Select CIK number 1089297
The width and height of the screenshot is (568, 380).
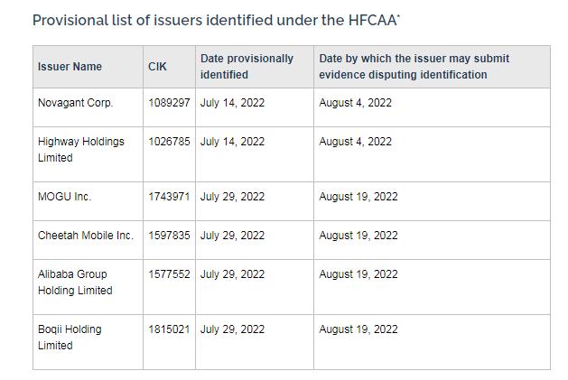point(169,103)
